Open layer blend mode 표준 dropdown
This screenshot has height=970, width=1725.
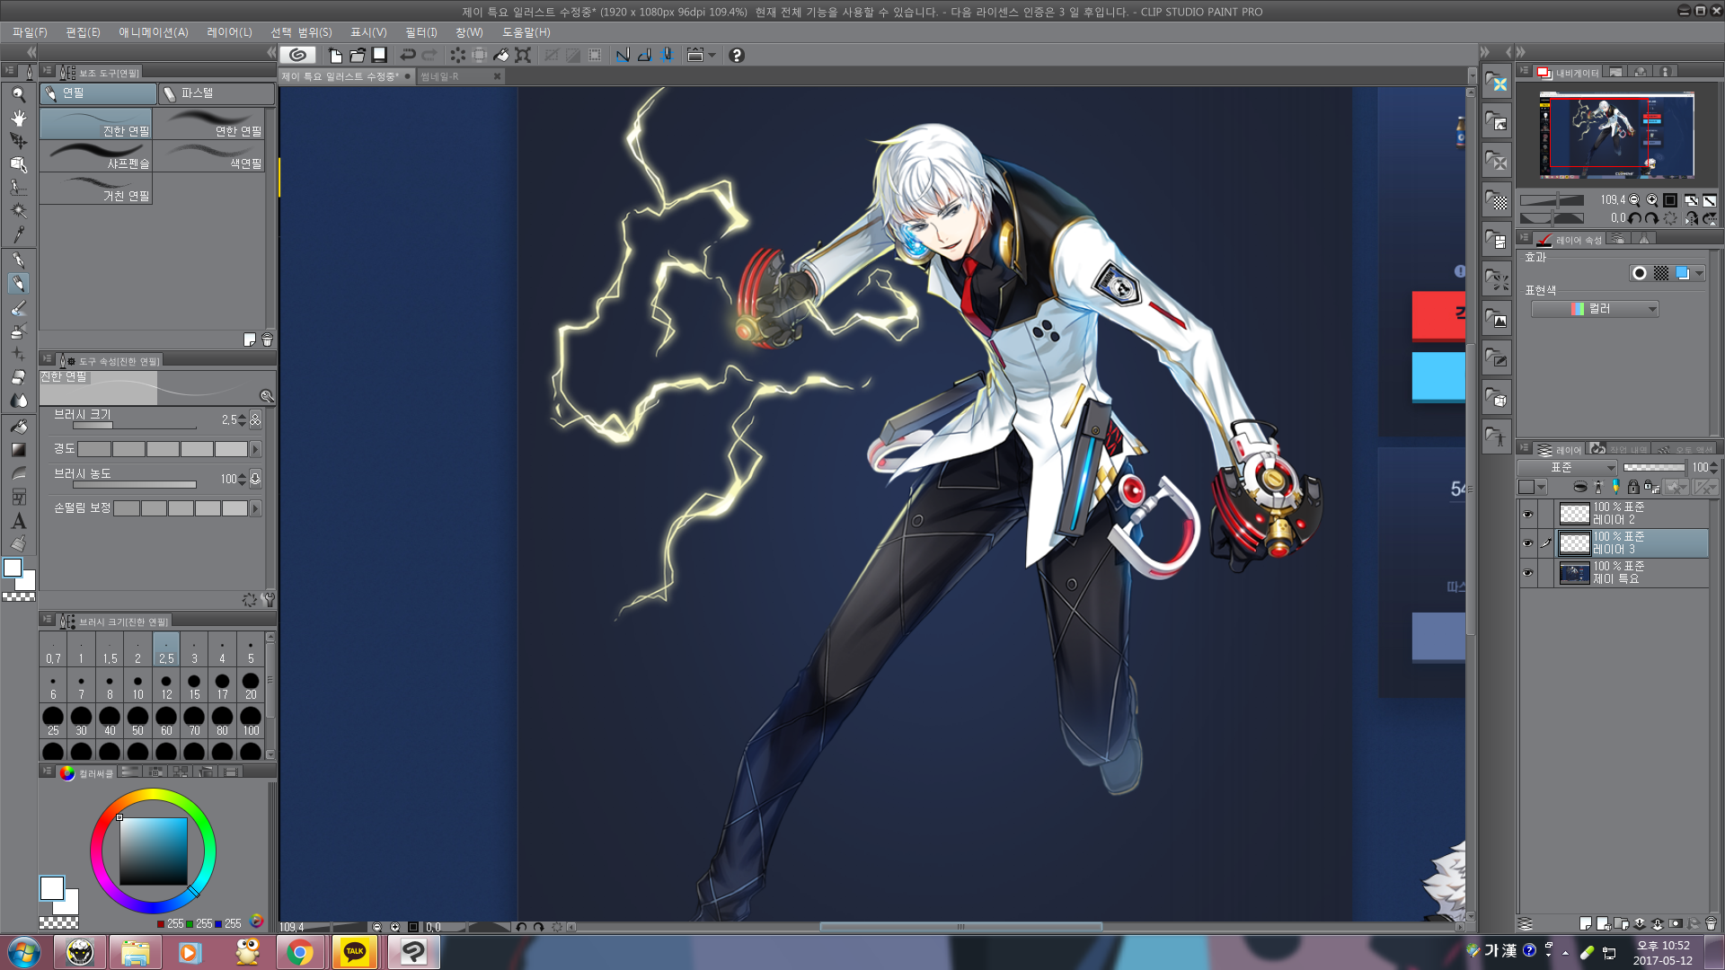(x=1567, y=468)
